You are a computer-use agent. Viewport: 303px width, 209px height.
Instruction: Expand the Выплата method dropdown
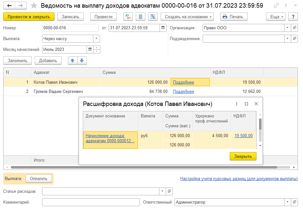pos(96,39)
